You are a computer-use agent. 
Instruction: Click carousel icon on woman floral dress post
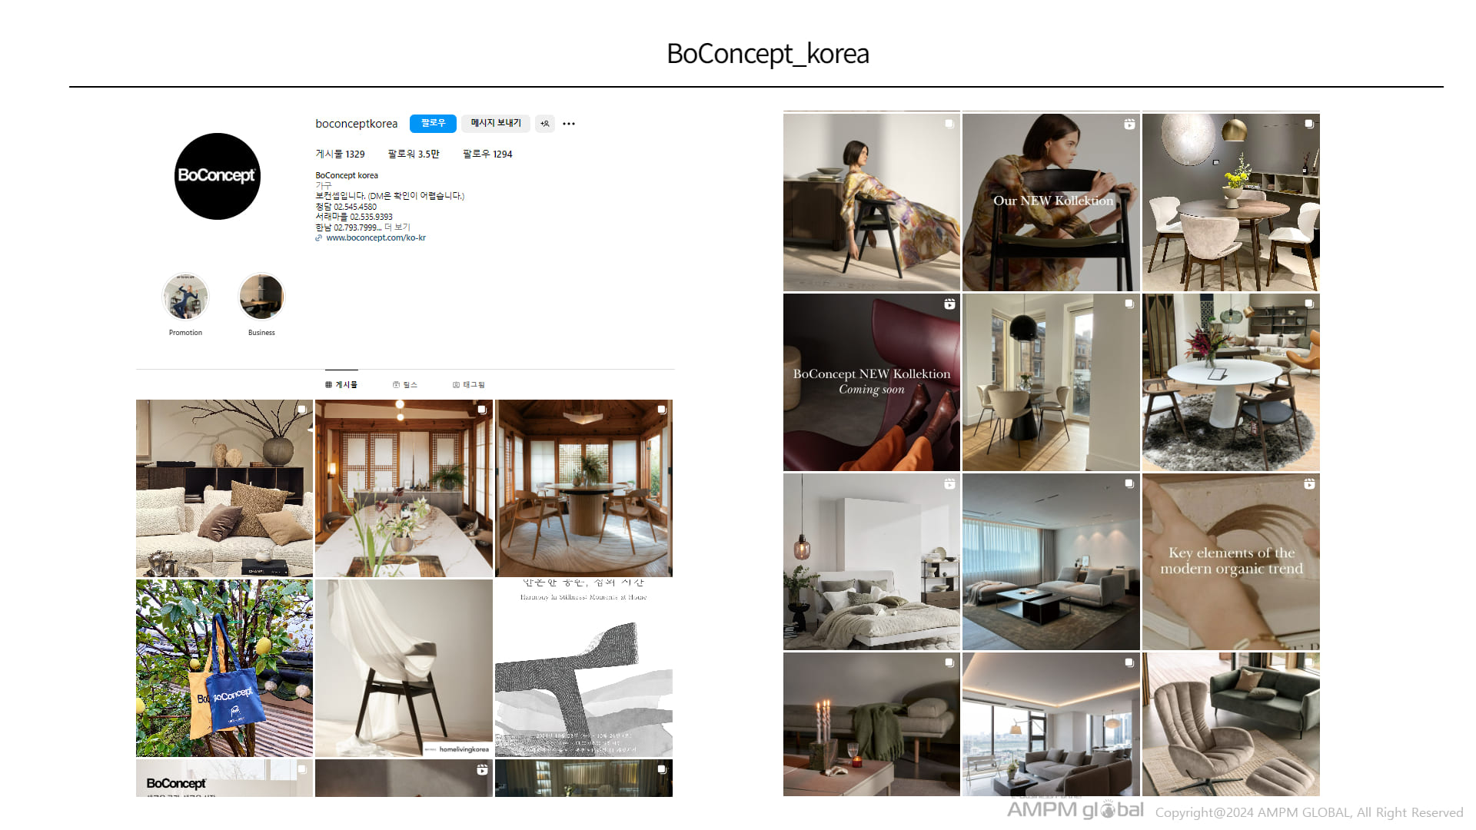tap(949, 124)
